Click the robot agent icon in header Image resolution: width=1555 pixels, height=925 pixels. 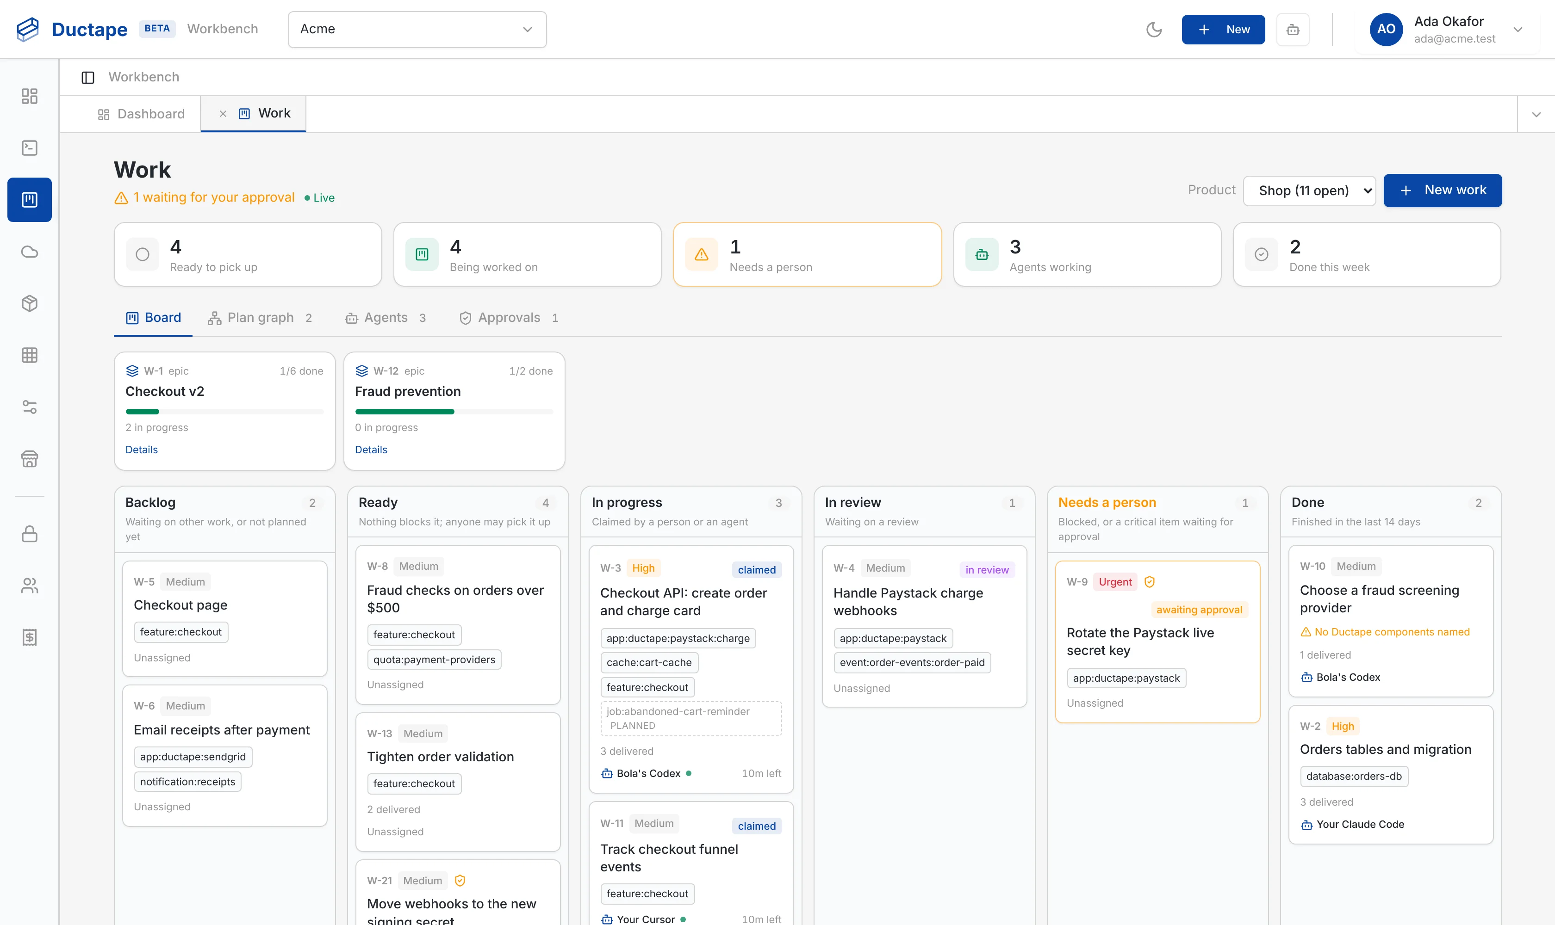click(x=1293, y=29)
